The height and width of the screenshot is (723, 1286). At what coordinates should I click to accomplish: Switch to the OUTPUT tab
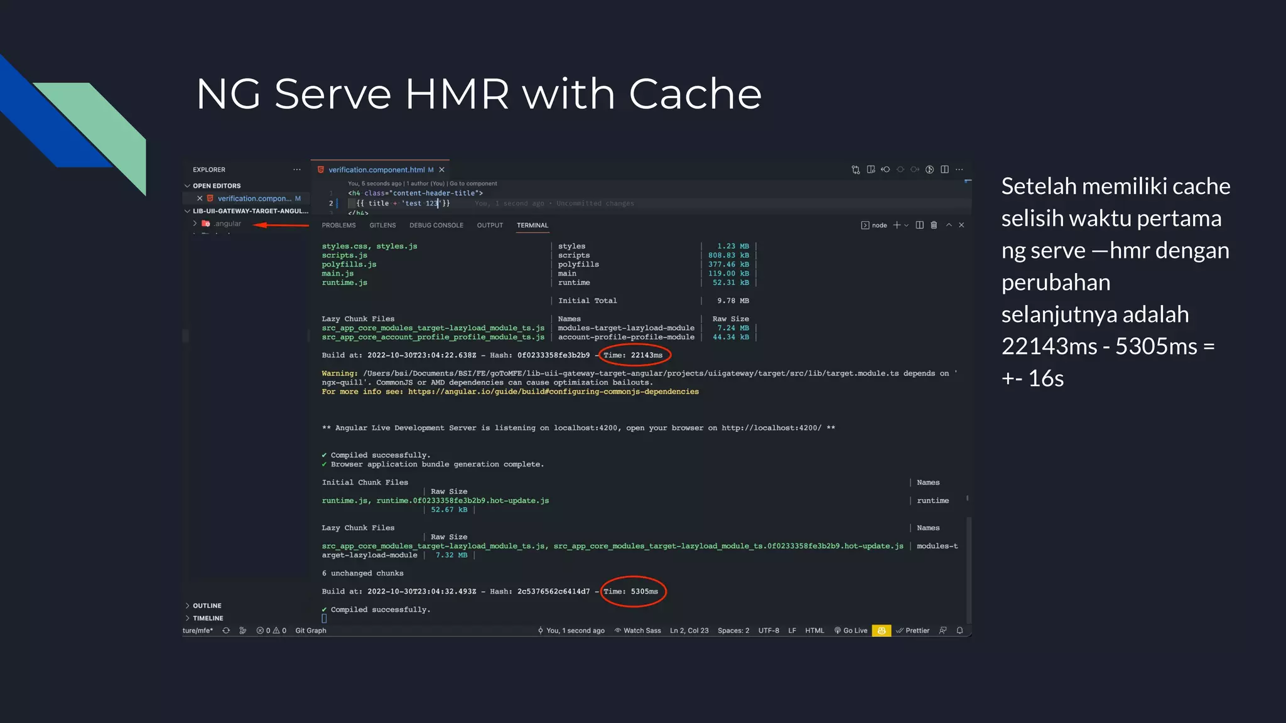click(x=490, y=225)
